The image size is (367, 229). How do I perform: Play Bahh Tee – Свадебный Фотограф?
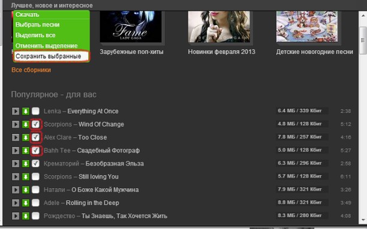tap(16, 150)
